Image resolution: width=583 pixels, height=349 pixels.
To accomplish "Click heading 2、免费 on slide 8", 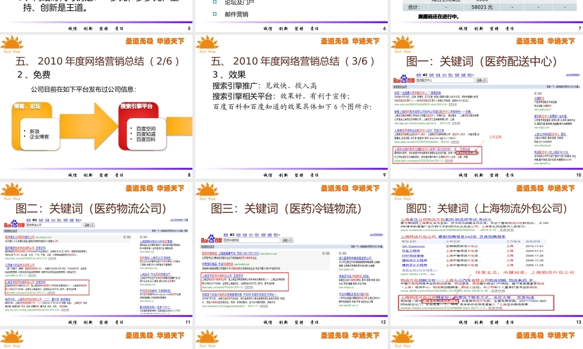I will tap(34, 74).
